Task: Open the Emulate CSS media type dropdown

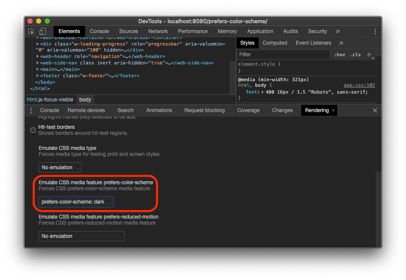Action: point(60,167)
